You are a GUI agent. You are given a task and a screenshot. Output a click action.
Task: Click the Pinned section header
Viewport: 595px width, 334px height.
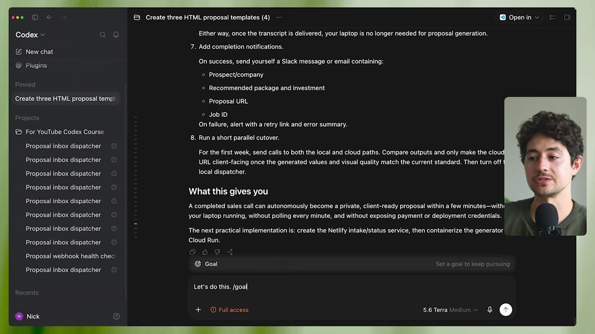[x=25, y=84]
